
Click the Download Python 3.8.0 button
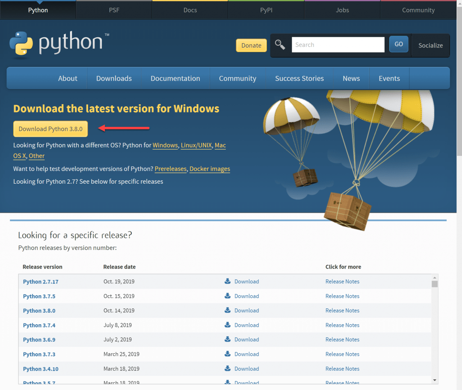coord(50,129)
